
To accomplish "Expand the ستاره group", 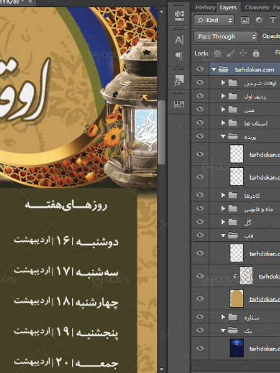I will click(223, 317).
